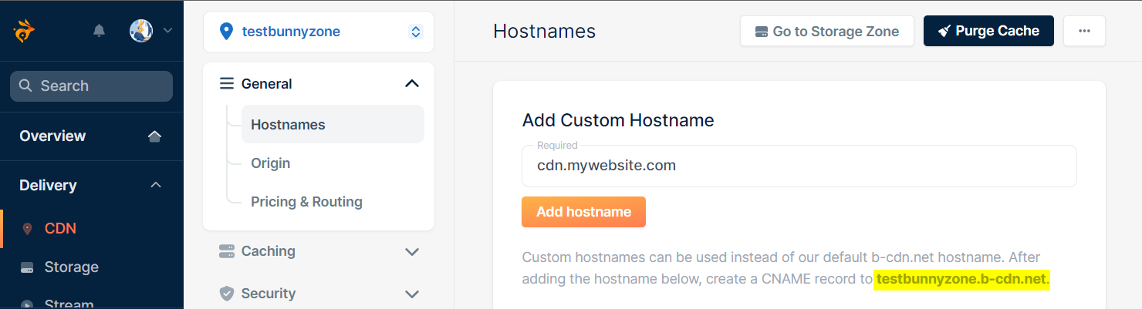
Task: Open the Security section label
Action: pos(269,294)
